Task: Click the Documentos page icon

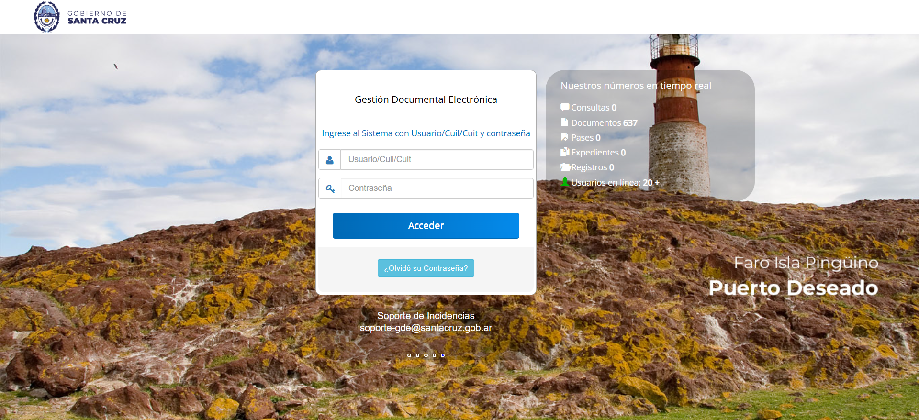Action: pyautogui.click(x=565, y=122)
